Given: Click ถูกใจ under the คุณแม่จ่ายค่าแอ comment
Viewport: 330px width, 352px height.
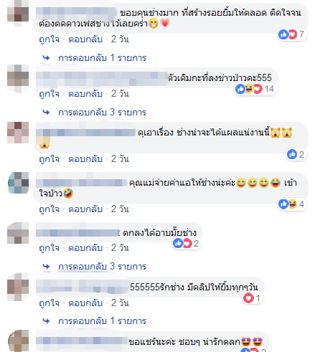Looking at the screenshot, I should 49,209.
